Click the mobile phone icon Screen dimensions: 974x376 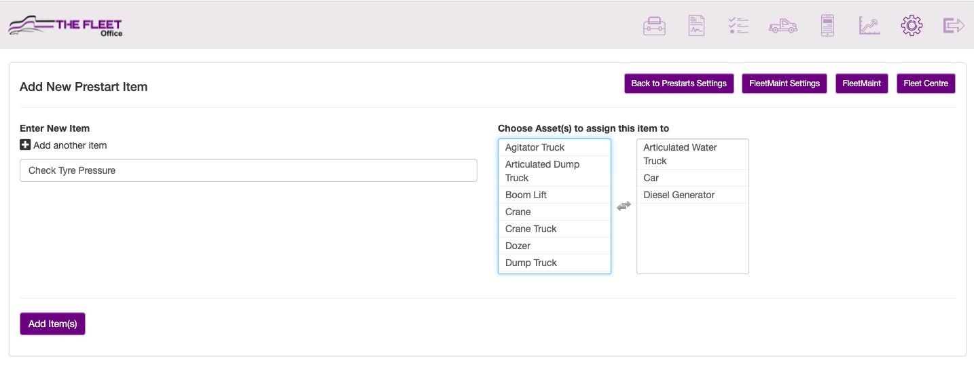[827, 26]
